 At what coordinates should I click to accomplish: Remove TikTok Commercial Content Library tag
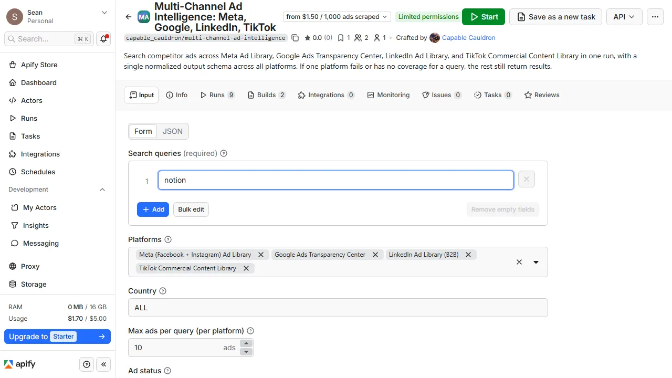pyautogui.click(x=246, y=268)
